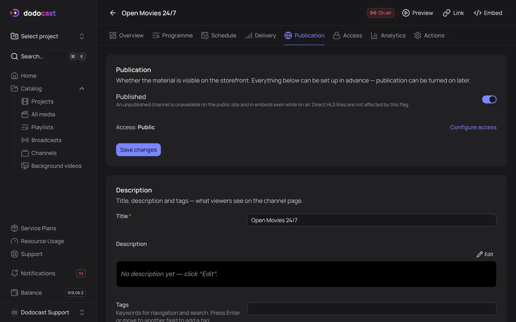The width and height of the screenshot is (516, 322).
Task: Click the description placeholder text box
Action: pyautogui.click(x=306, y=274)
